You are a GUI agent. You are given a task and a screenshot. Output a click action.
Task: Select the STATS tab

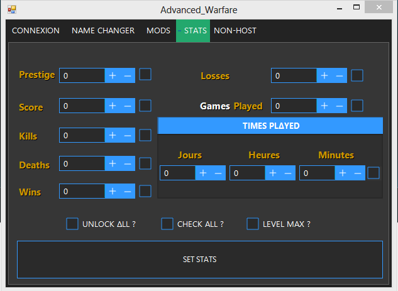pos(193,31)
